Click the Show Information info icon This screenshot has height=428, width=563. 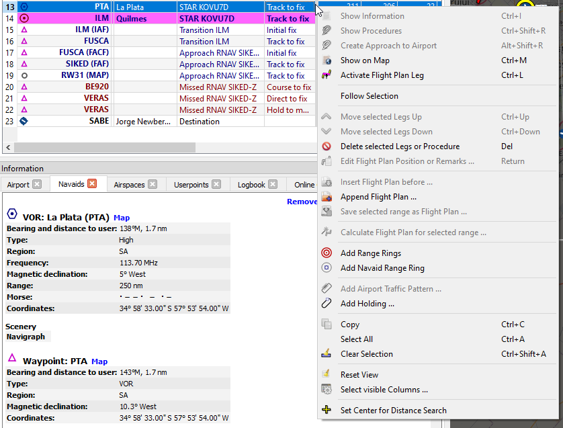click(327, 15)
